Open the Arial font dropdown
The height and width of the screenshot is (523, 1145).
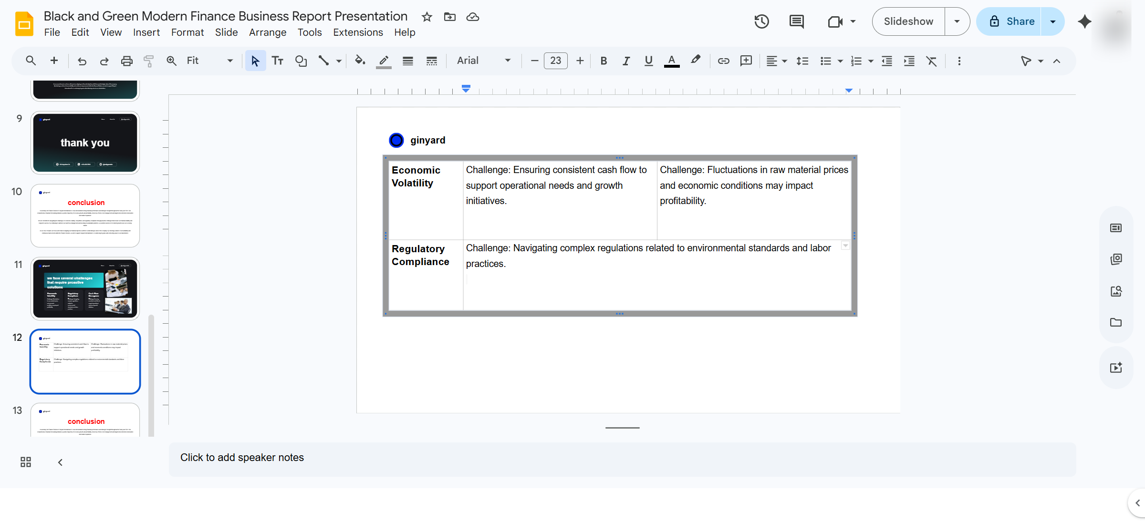[483, 61]
